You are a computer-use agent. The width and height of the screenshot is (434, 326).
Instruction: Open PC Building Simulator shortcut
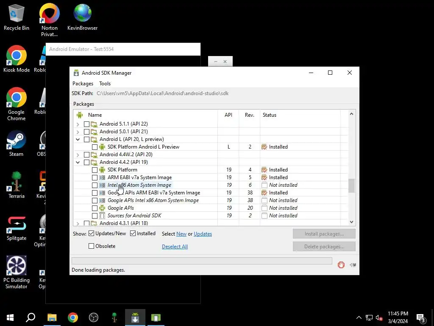pyautogui.click(x=17, y=272)
